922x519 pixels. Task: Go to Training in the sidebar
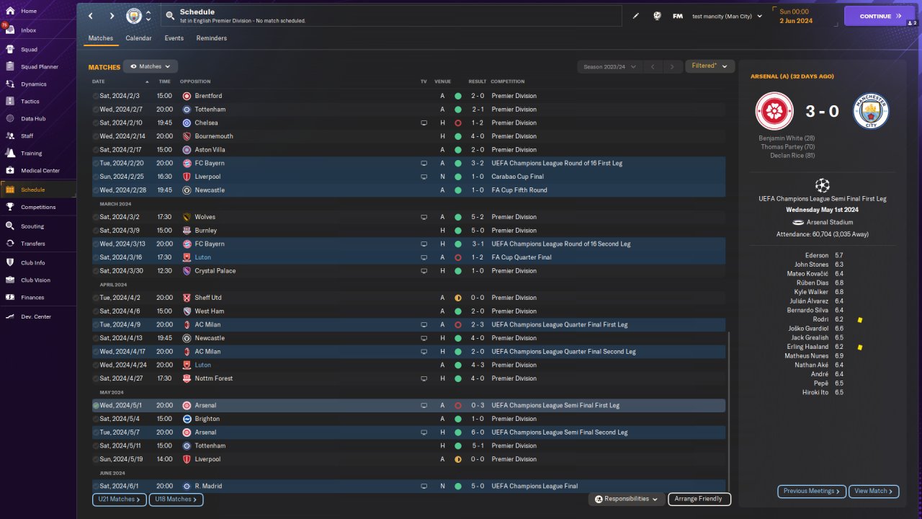(31, 153)
